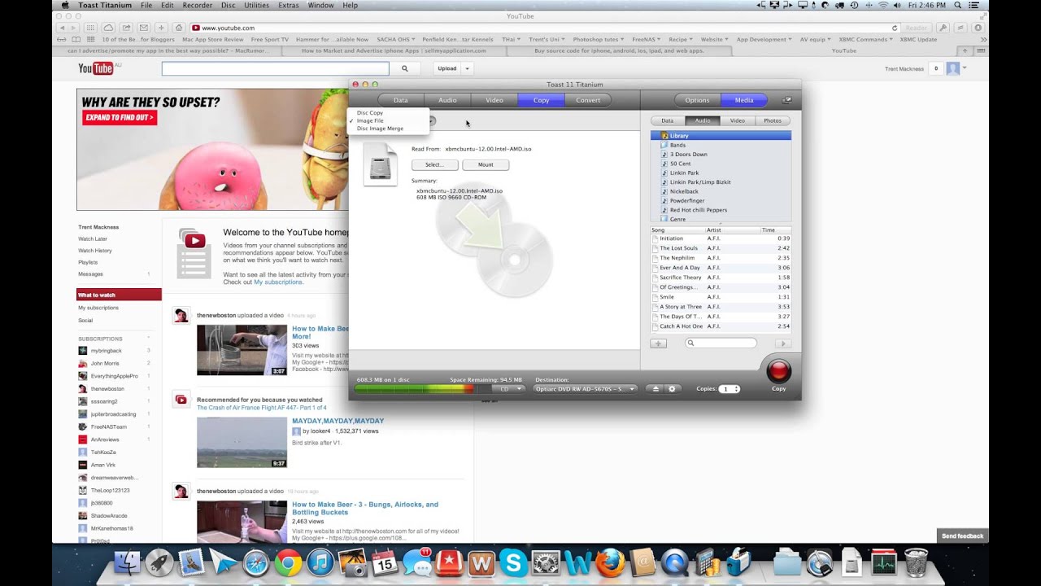
Task: Click the disc space usage bar
Action: point(423,389)
